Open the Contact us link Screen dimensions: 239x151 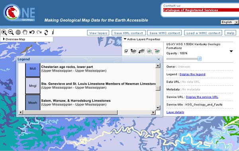pos(172,6)
